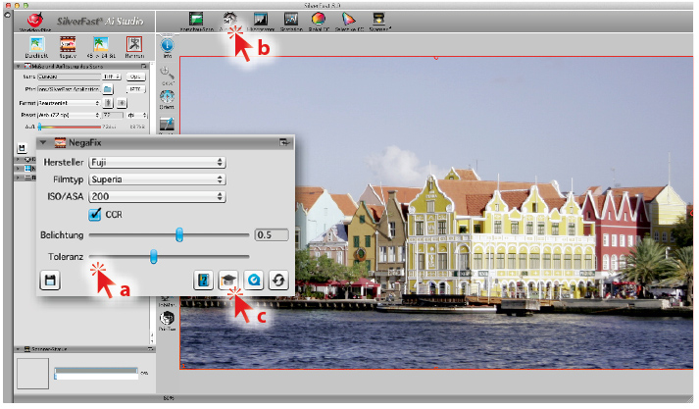Collapse the NegaFix panel disclosure triangle

[x=44, y=143]
